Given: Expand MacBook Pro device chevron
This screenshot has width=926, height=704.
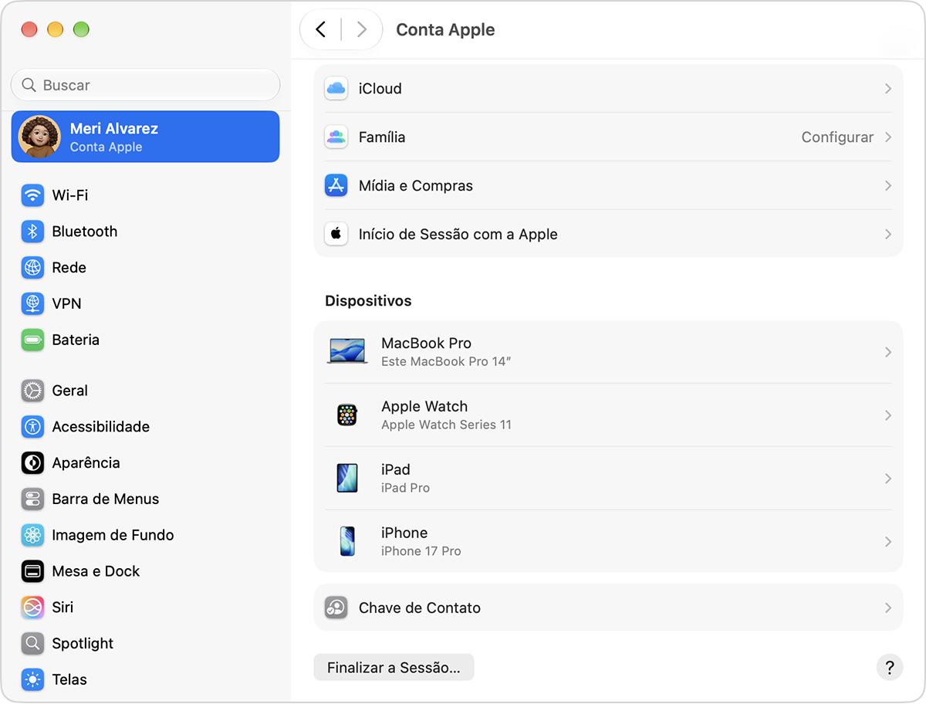Looking at the screenshot, I should pyautogui.click(x=888, y=352).
